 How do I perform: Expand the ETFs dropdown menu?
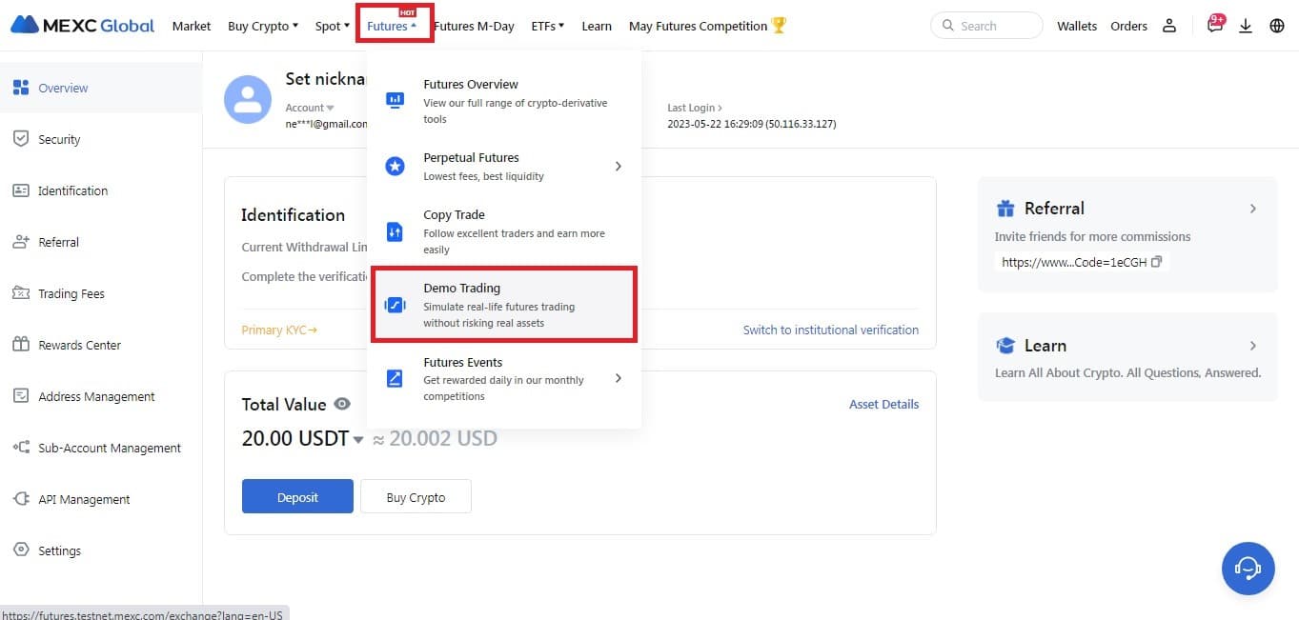pos(548,26)
